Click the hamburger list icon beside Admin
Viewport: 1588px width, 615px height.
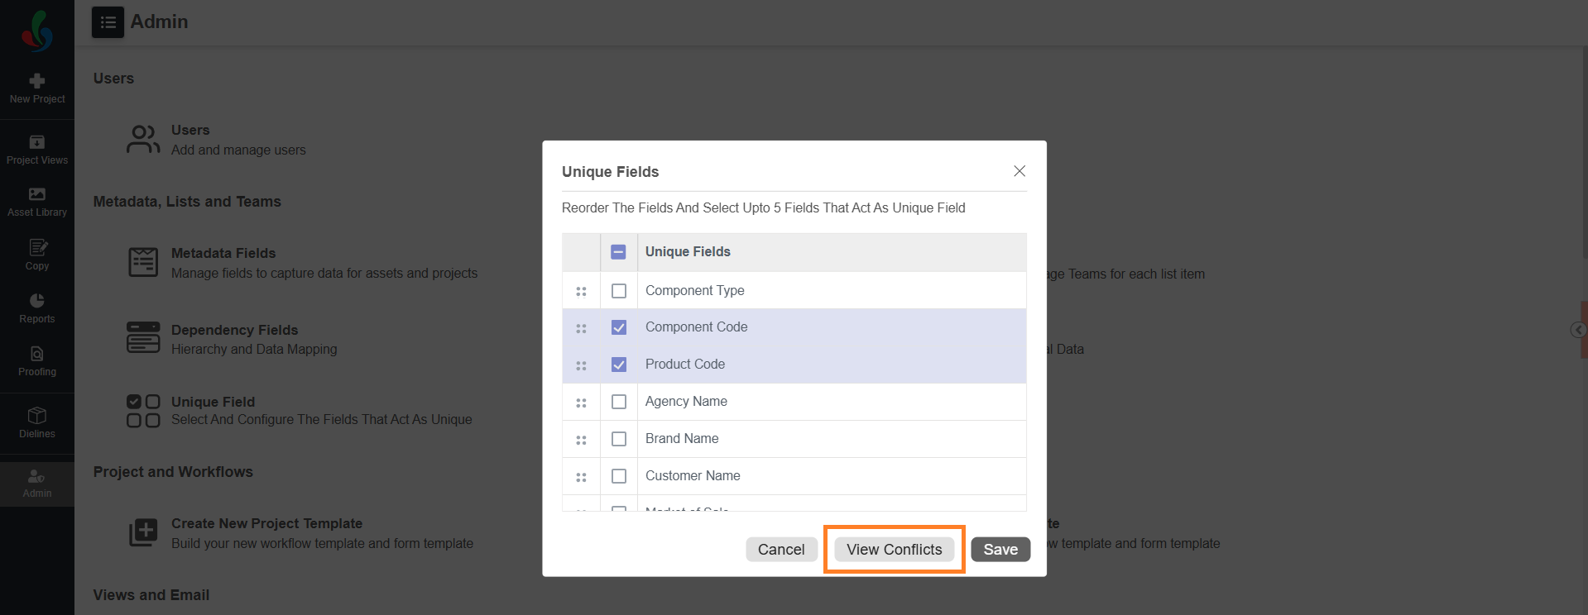tap(108, 22)
